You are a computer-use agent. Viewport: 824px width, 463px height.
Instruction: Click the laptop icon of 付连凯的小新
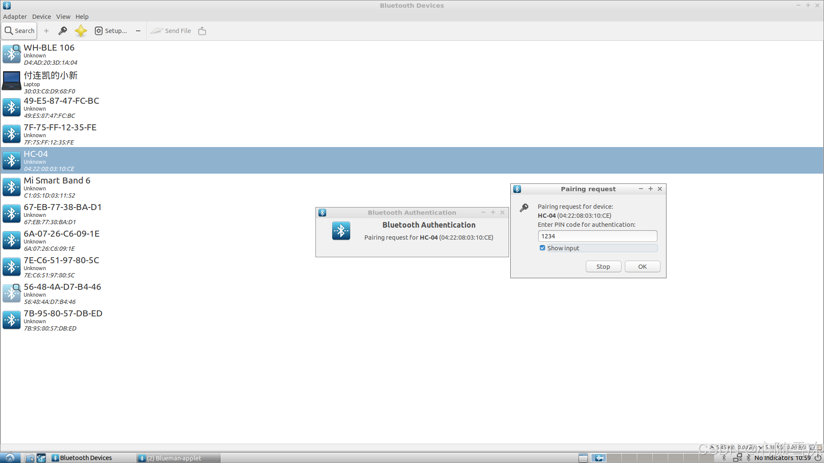tap(12, 81)
